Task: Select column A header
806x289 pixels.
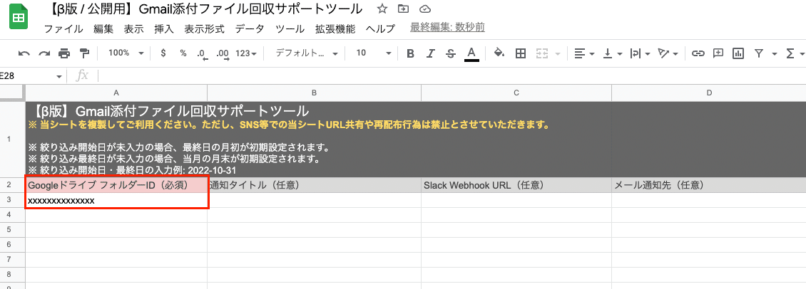Action: tap(116, 93)
